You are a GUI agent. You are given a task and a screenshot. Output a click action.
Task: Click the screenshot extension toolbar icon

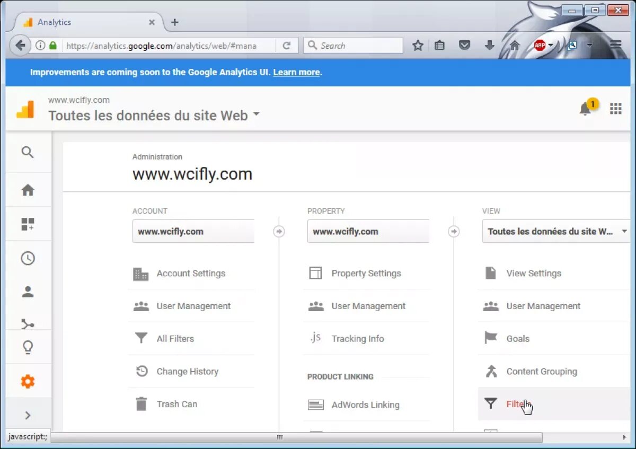click(572, 46)
